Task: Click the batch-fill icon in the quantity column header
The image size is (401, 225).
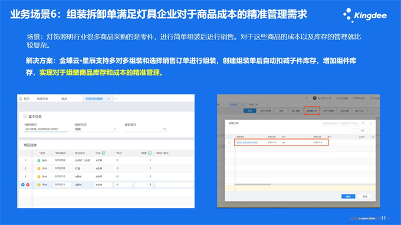Action: point(150,153)
